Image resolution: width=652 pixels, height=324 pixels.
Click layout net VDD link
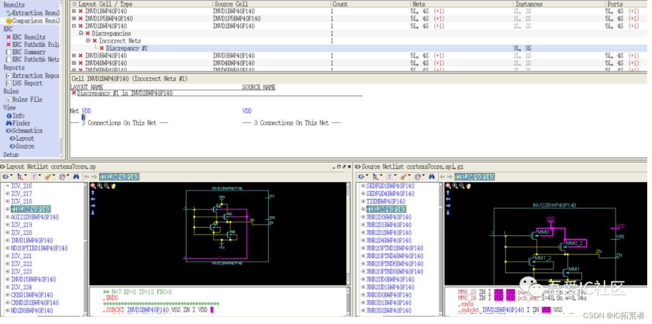[x=86, y=111]
